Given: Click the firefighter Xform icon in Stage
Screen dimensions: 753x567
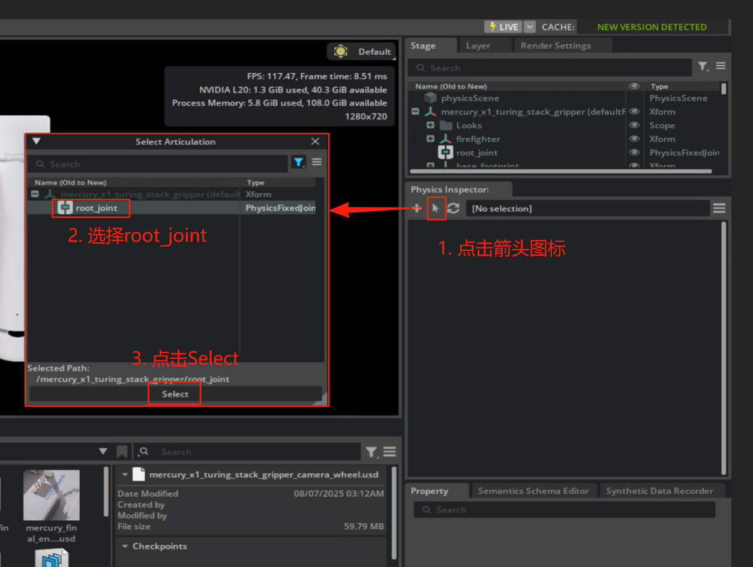Looking at the screenshot, I should pyautogui.click(x=445, y=139).
